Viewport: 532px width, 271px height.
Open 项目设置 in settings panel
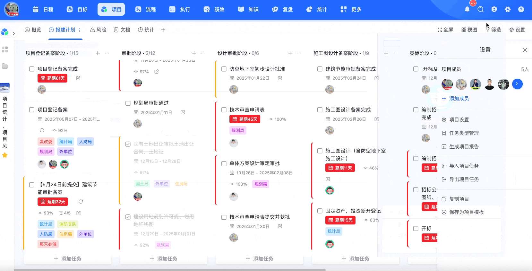coord(455,120)
